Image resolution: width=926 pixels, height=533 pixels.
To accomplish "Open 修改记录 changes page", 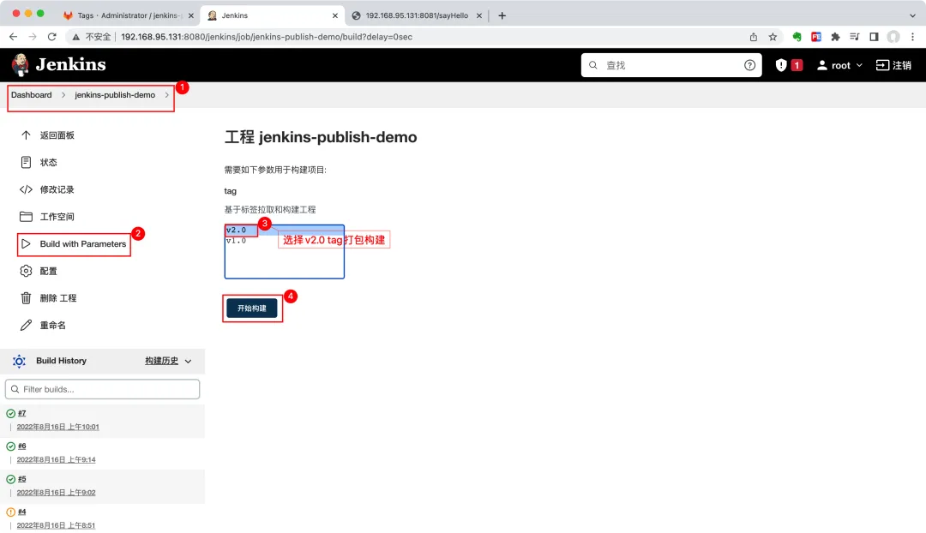I will click(x=57, y=189).
